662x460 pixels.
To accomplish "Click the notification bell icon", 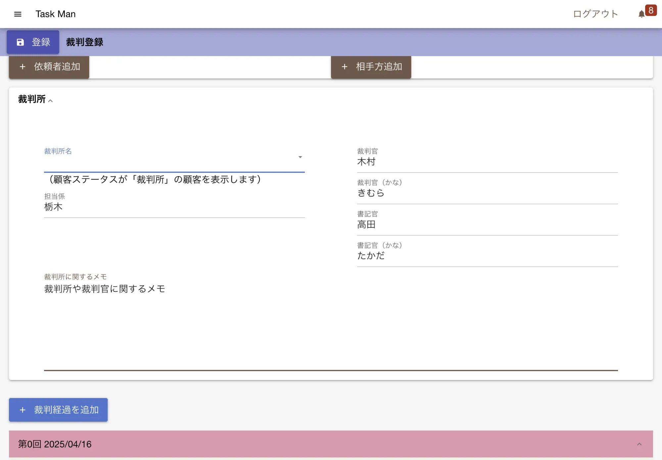I will 641,14.
